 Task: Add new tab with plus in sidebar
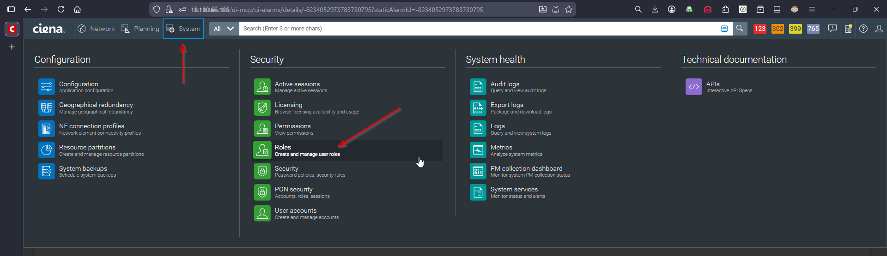click(x=12, y=47)
